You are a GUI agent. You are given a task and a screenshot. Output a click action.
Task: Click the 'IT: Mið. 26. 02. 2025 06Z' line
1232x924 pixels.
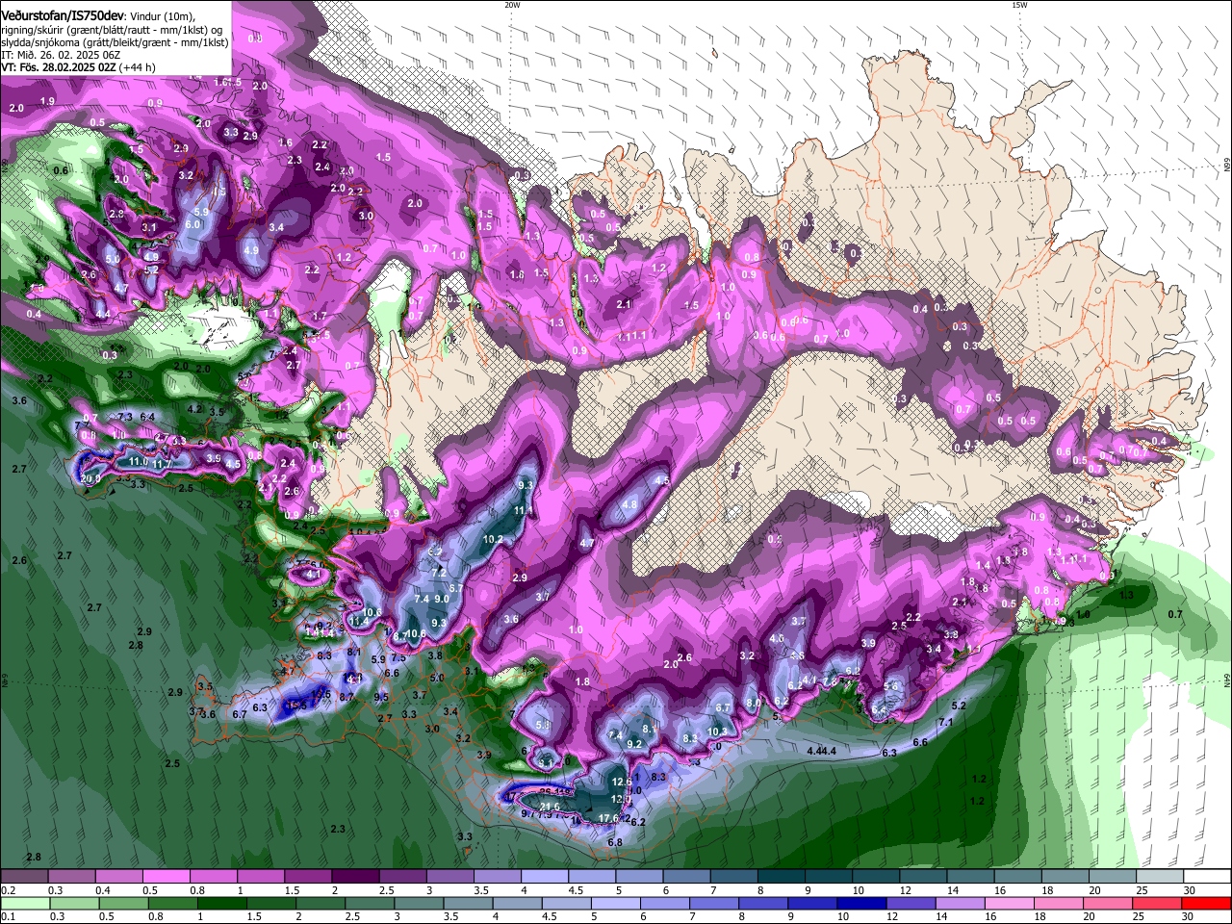click(x=60, y=55)
